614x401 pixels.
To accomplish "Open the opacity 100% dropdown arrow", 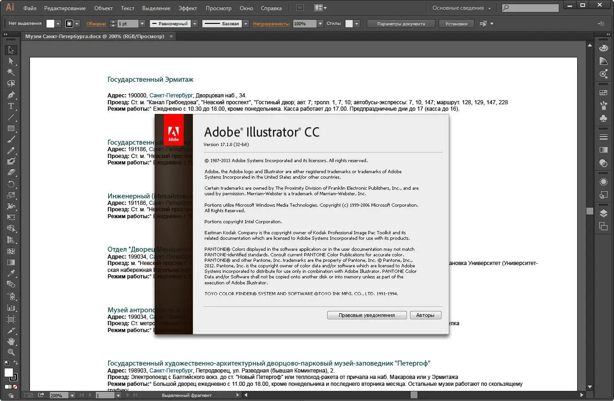I will click(321, 23).
